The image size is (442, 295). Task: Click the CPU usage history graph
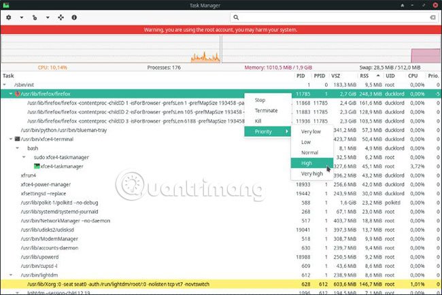[111, 49]
